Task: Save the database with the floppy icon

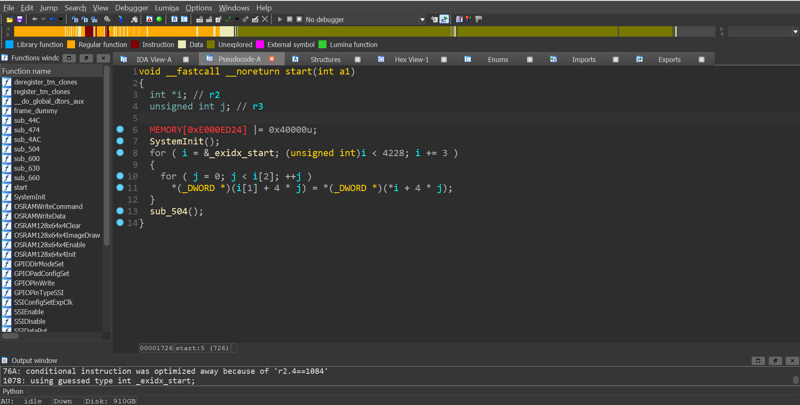Action: 20,19
